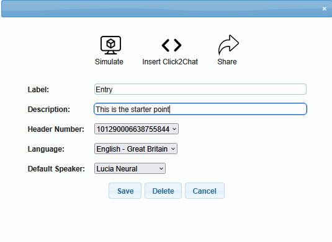Click the Delete button
The height and width of the screenshot is (242, 332).
[x=163, y=191]
